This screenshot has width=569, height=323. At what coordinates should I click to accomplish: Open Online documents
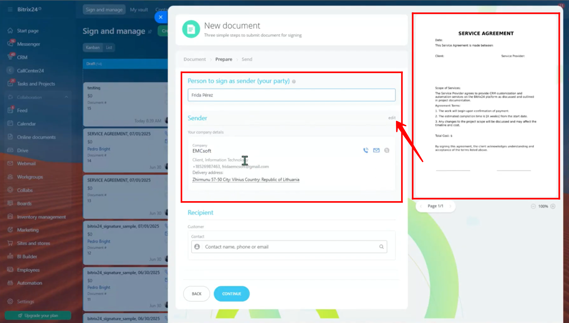36,137
